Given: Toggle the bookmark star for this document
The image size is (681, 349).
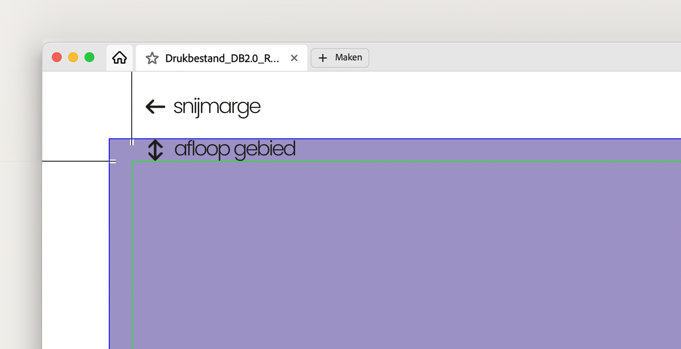Looking at the screenshot, I should click(x=153, y=58).
